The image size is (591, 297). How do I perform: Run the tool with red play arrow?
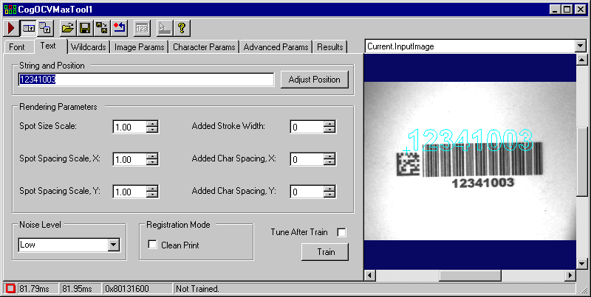tap(11, 28)
